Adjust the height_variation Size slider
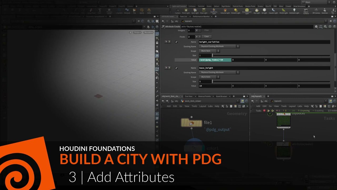This screenshot has width=337, height=190. pyautogui.click(x=271, y=55)
